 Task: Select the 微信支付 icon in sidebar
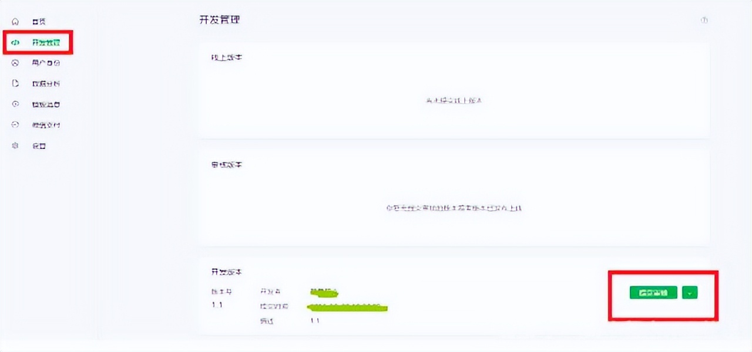click(x=15, y=124)
